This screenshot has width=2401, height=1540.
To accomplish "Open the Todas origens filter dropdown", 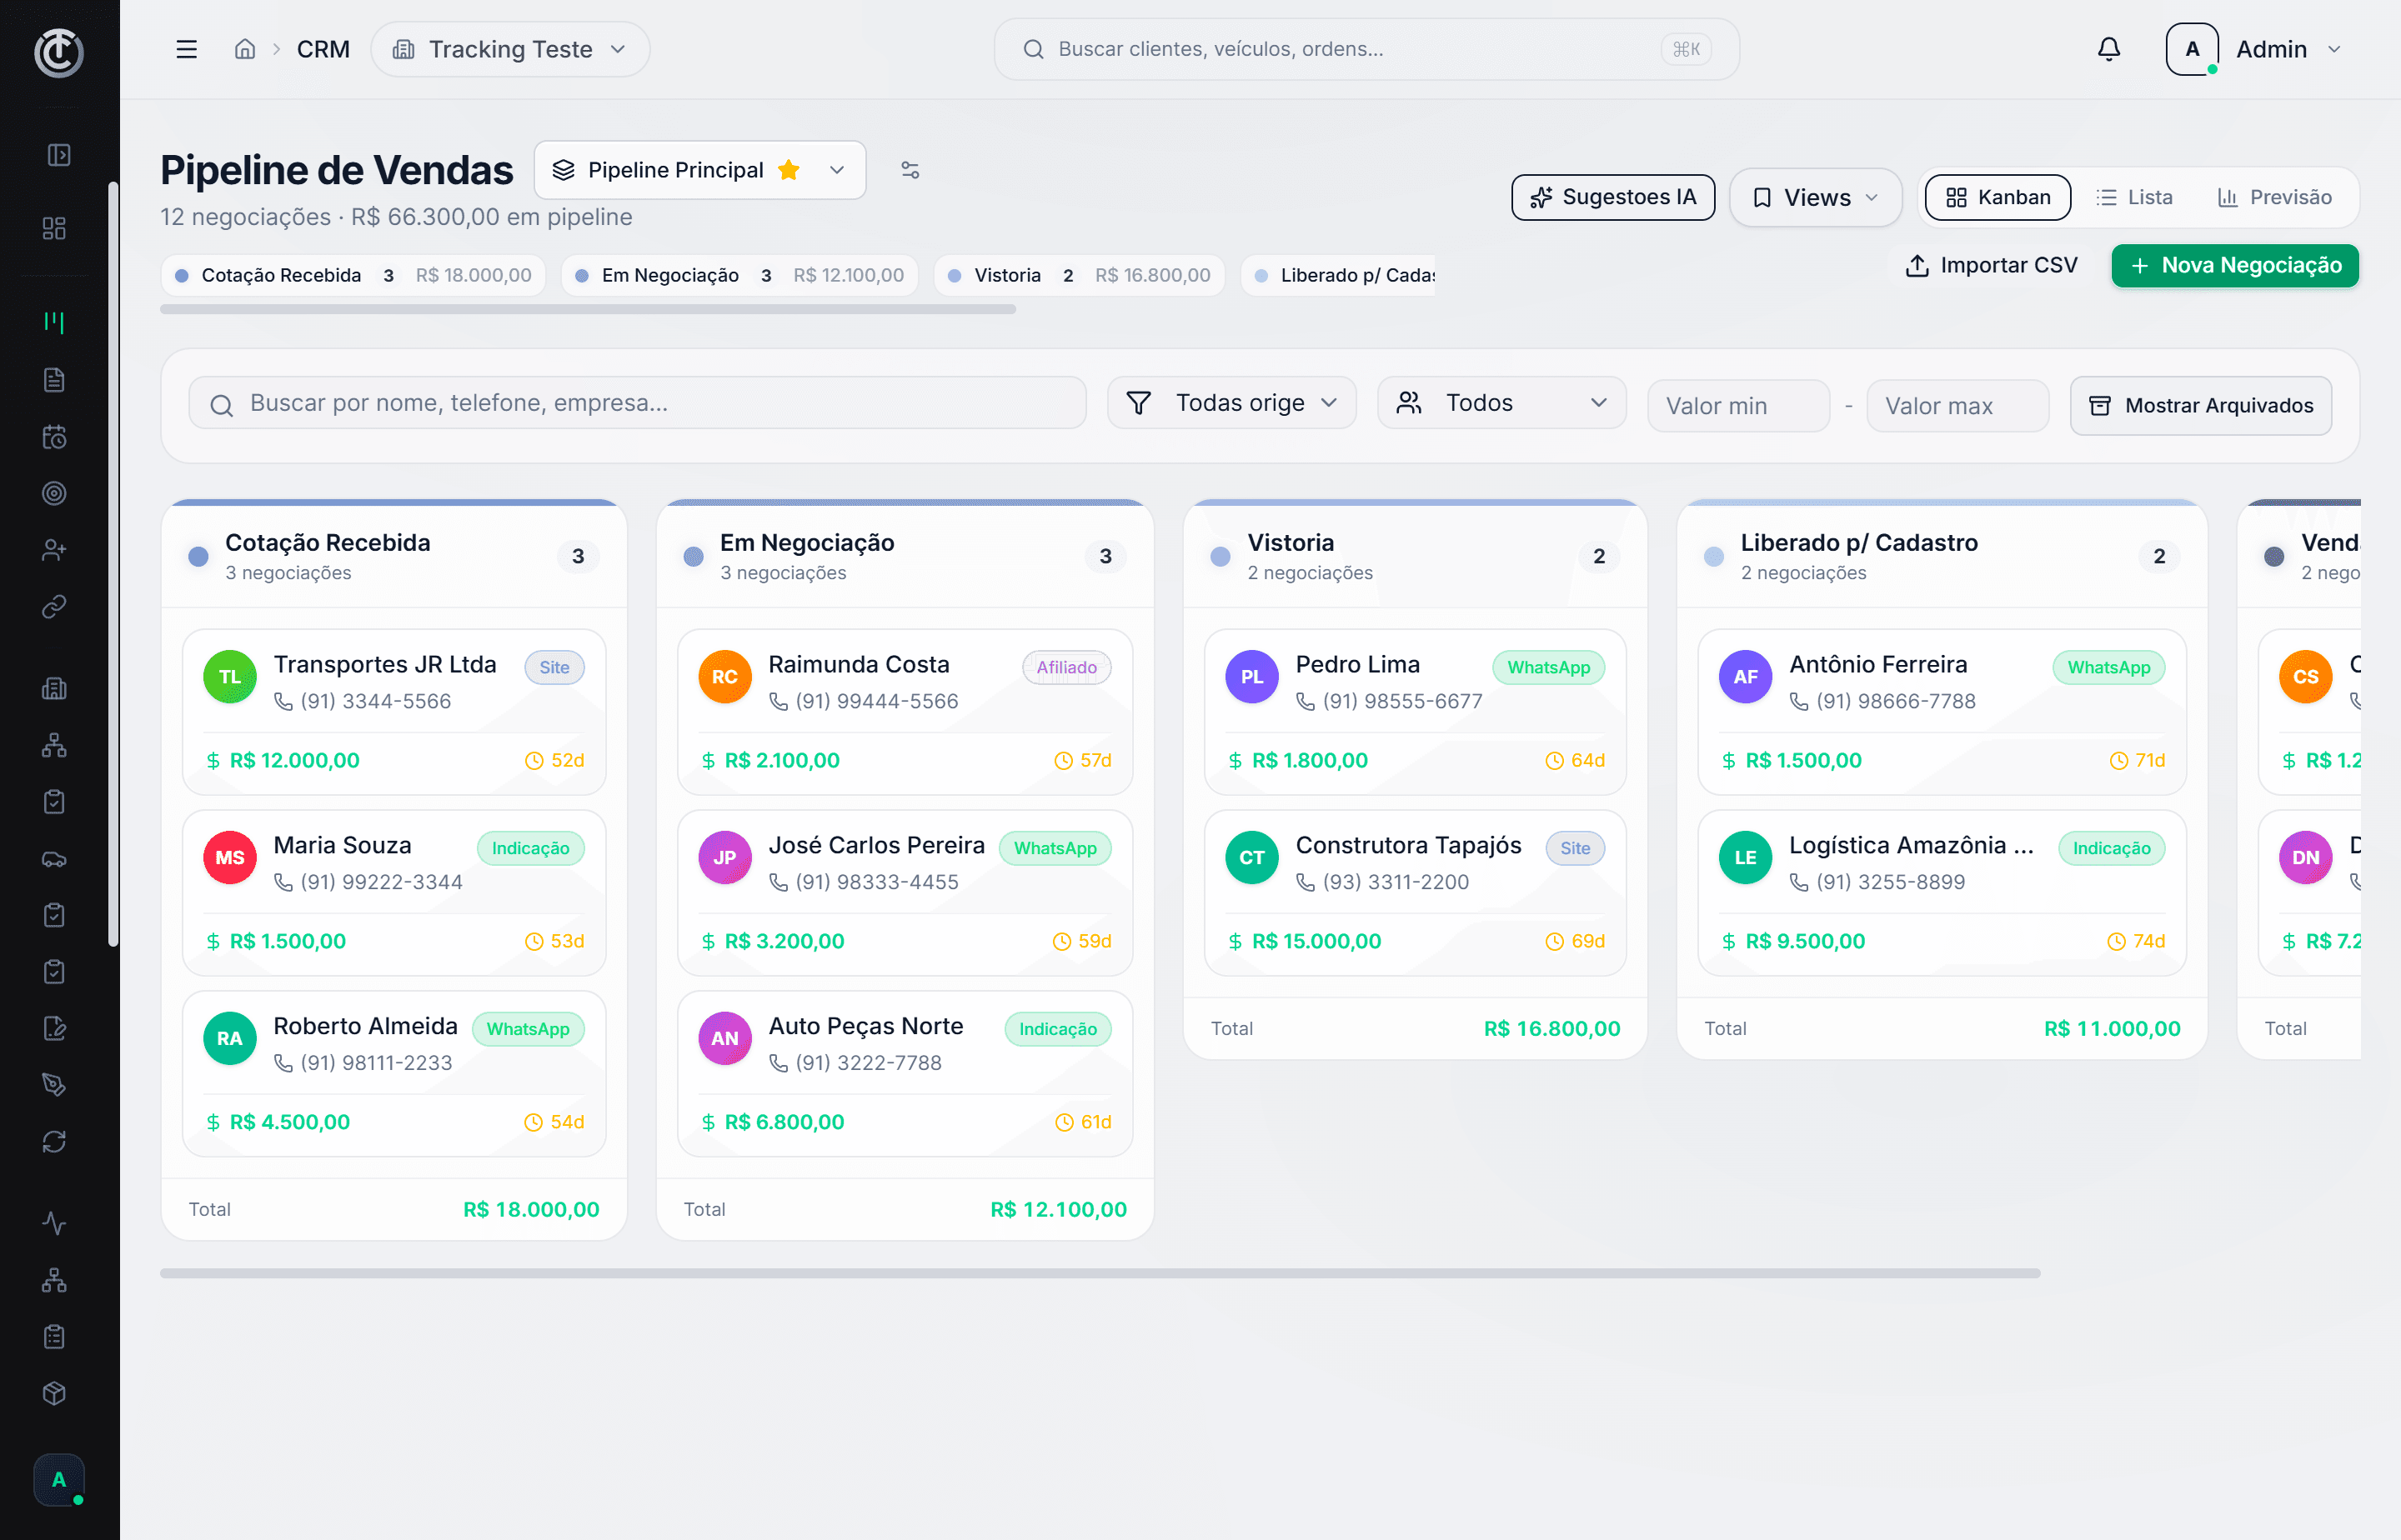I will coord(1231,403).
